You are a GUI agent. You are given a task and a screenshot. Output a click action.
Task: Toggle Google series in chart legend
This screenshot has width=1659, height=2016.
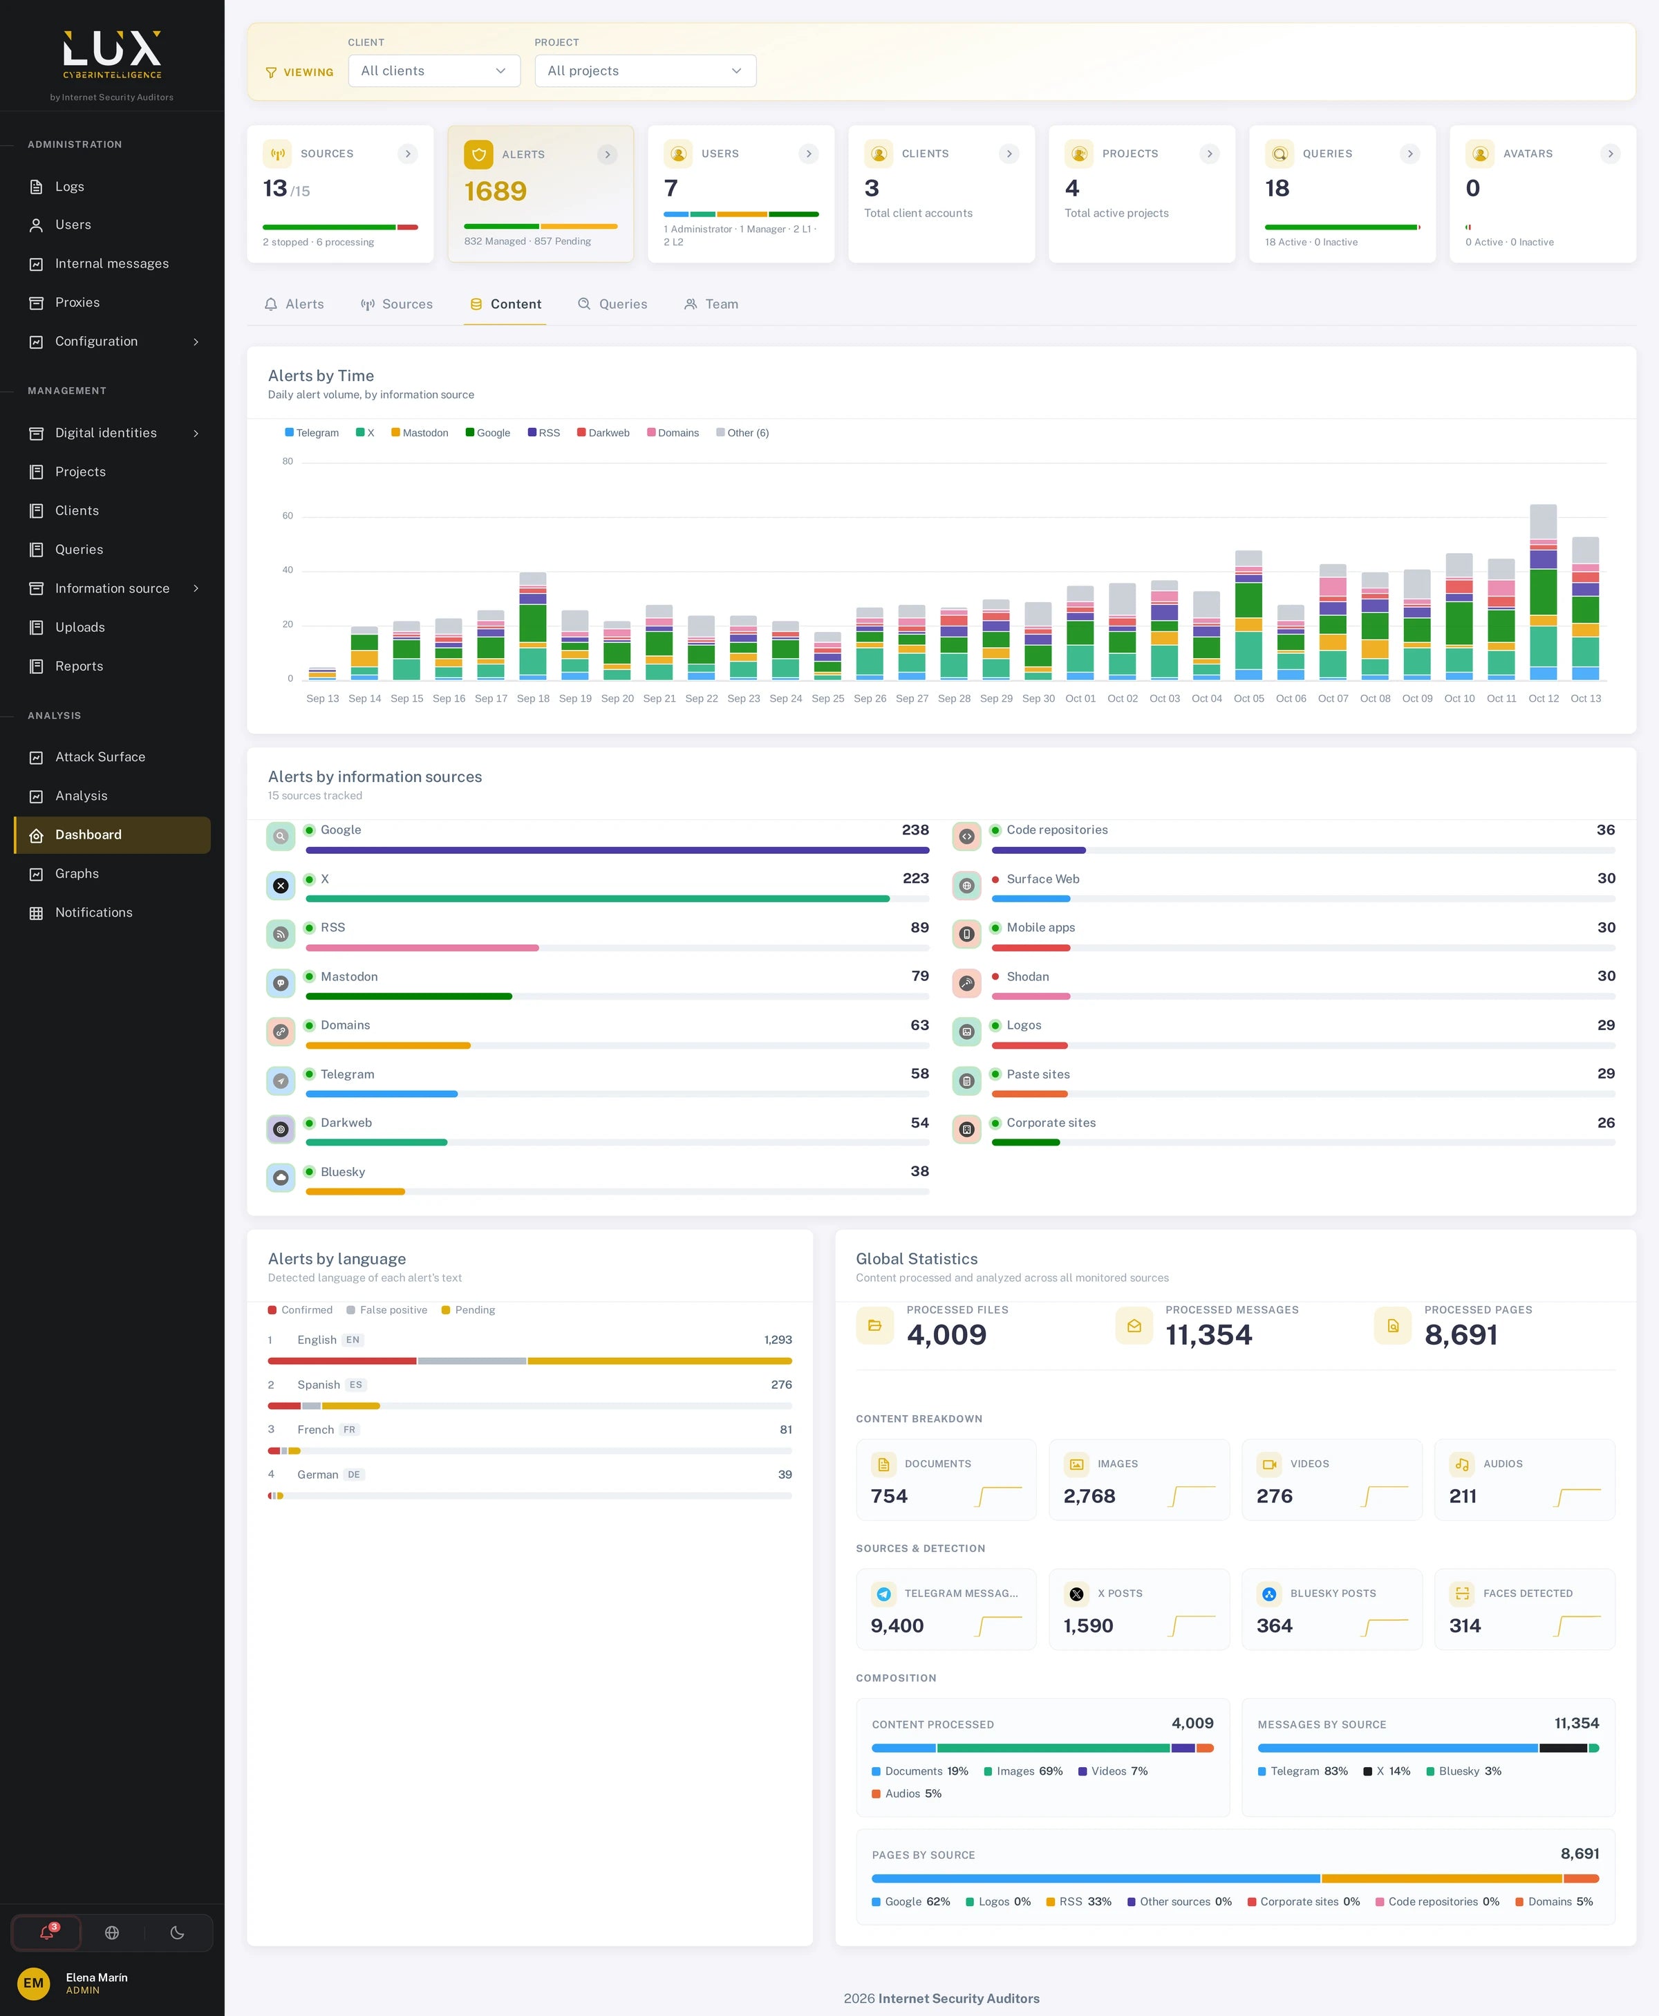[x=488, y=433]
